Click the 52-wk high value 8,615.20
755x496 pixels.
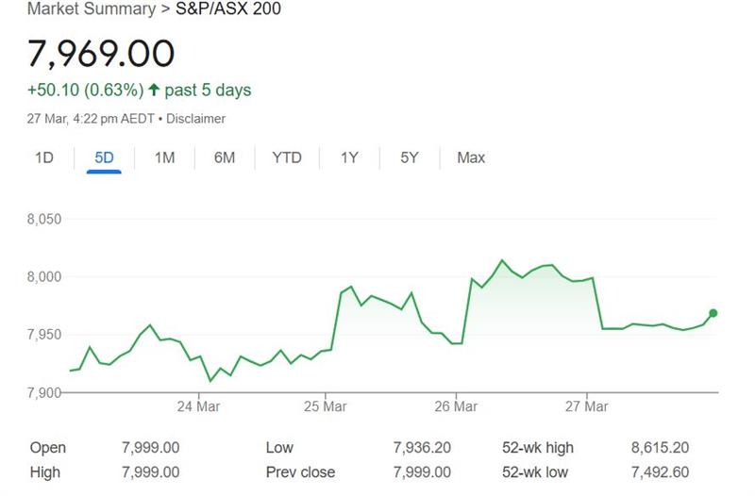pyautogui.click(x=660, y=448)
